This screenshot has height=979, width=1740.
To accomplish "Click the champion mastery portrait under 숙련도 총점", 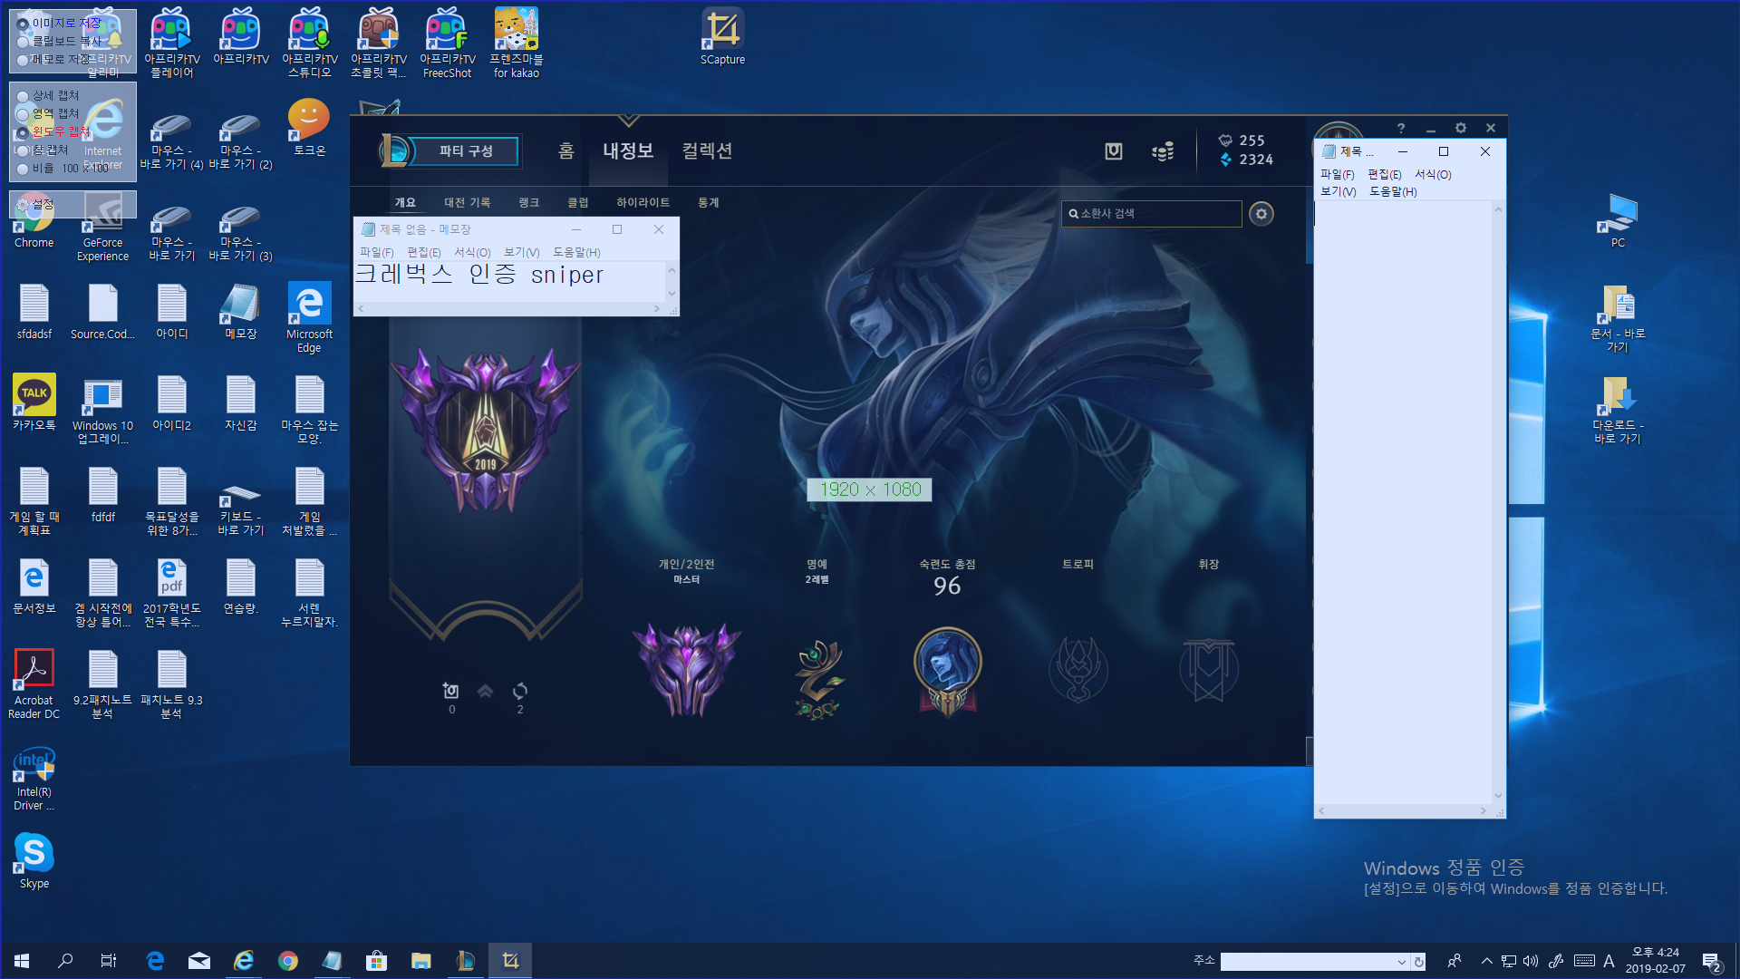I will pyautogui.click(x=947, y=671).
